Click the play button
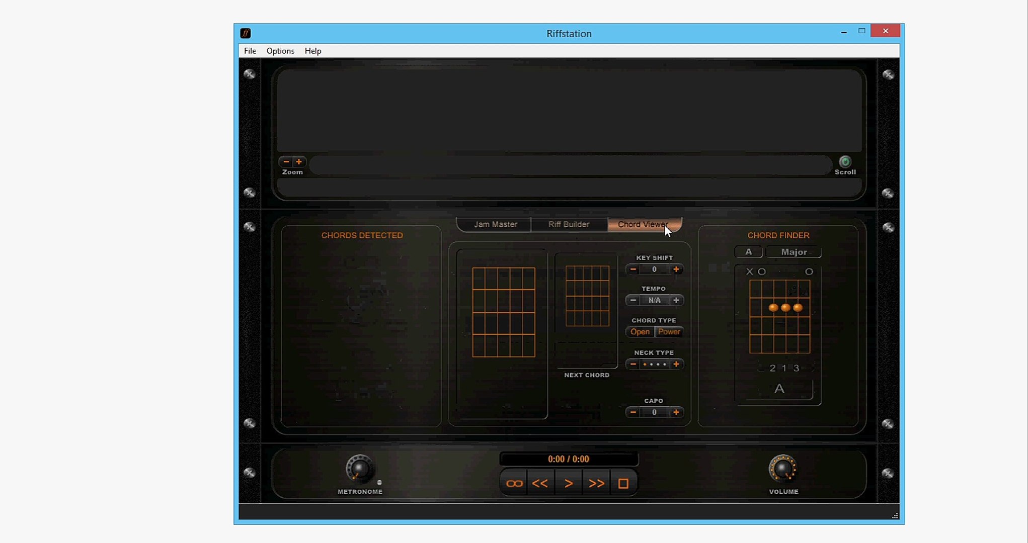The width and height of the screenshot is (1028, 543). pyautogui.click(x=569, y=483)
